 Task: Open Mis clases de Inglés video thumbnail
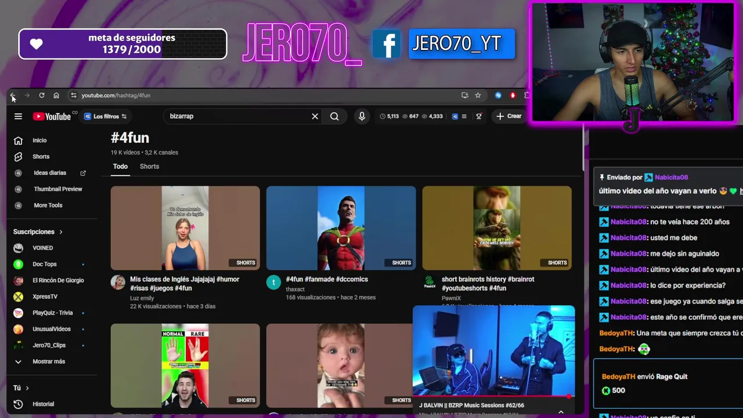185,228
